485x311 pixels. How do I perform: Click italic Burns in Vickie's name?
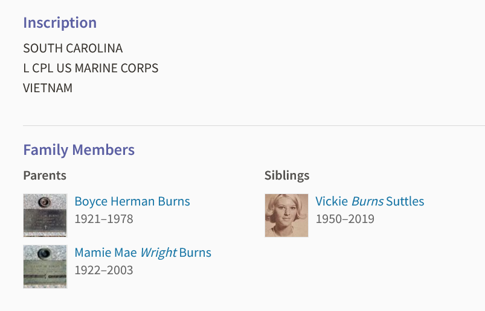pos(367,201)
